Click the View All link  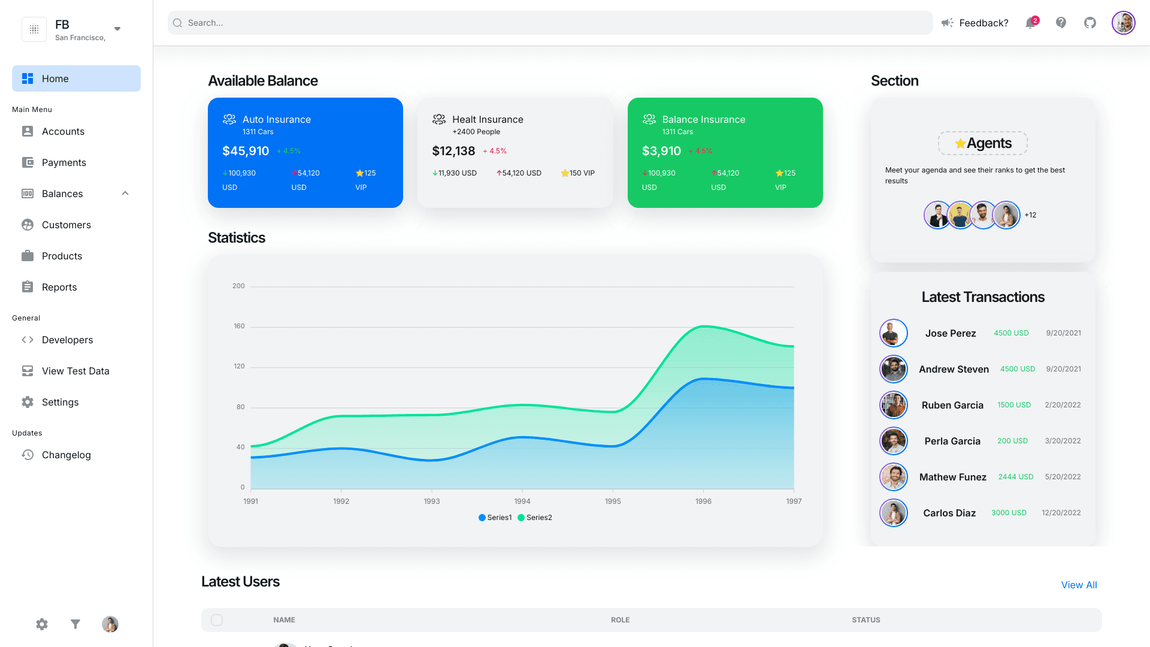pos(1079,585)
